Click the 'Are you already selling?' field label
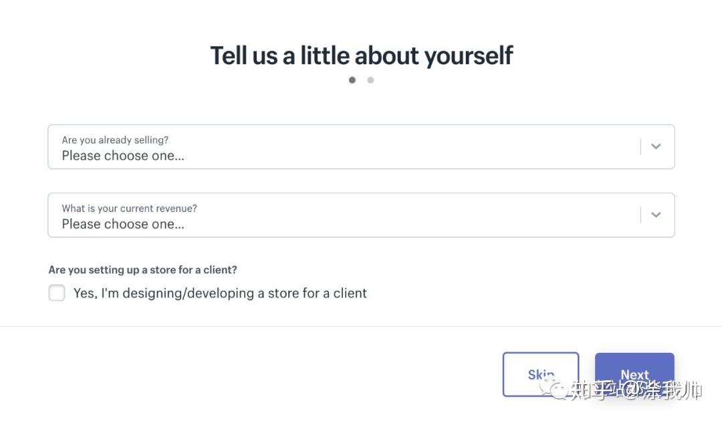This screenshot has height=421, width=722. click(115, 140)
